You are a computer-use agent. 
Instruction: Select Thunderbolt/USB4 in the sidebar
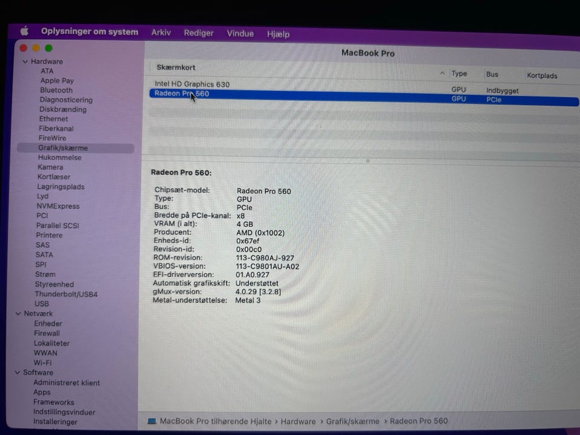pos(66,294)
